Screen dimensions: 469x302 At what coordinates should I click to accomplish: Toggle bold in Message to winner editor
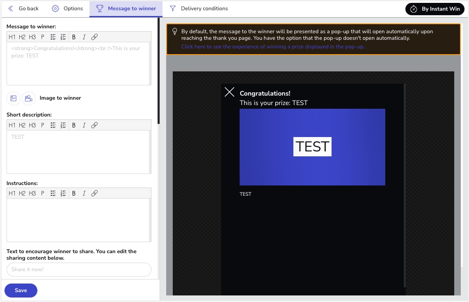tap(74, 37)
